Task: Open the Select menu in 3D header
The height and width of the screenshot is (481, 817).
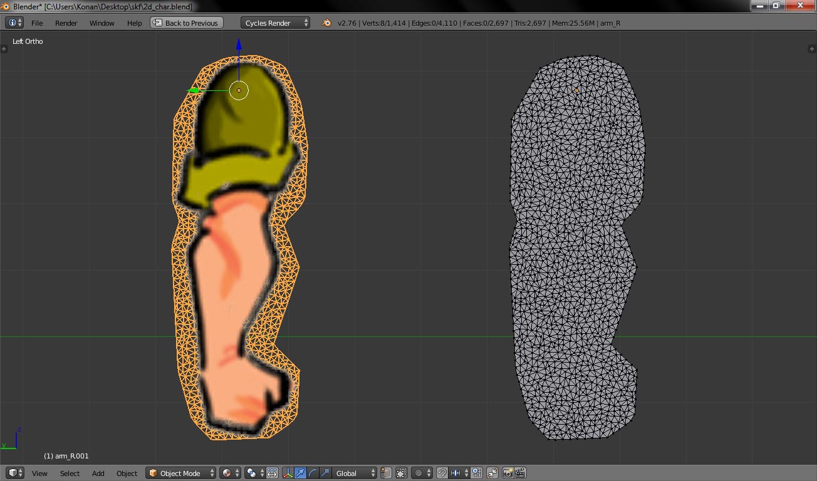Action: click(x=70, y=473)
